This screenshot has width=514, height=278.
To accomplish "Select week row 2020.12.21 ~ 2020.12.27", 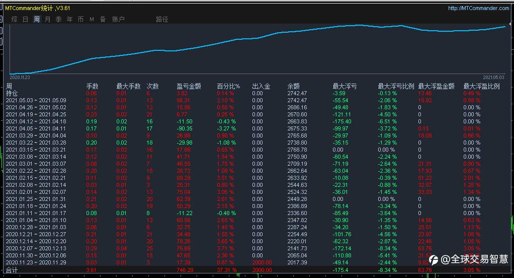I will click(x=36, y=234).
